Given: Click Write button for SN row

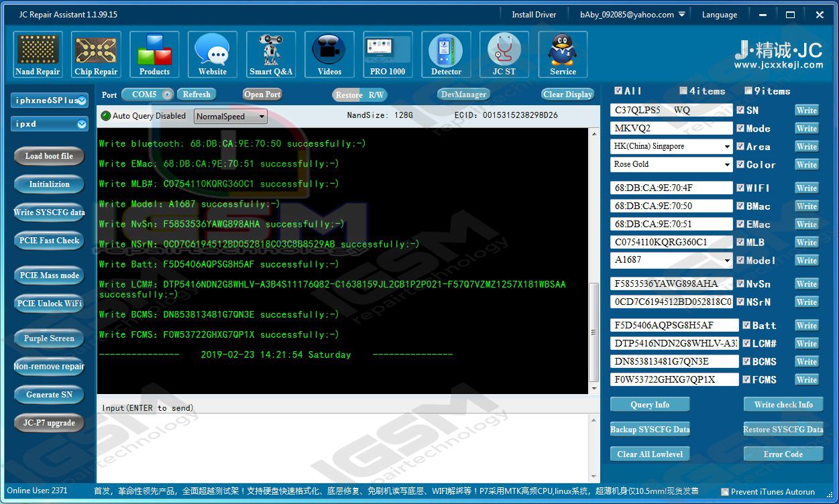Looking at the screenshot, I should pyautogui.click(x=807, y=111).
